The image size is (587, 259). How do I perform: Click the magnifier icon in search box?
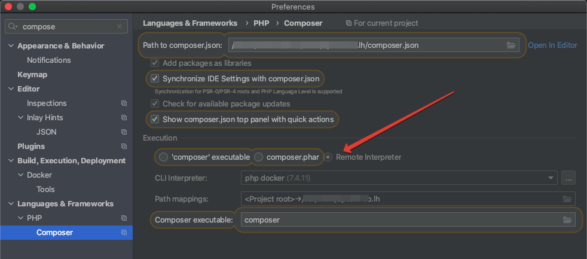[x=13, y=26]
